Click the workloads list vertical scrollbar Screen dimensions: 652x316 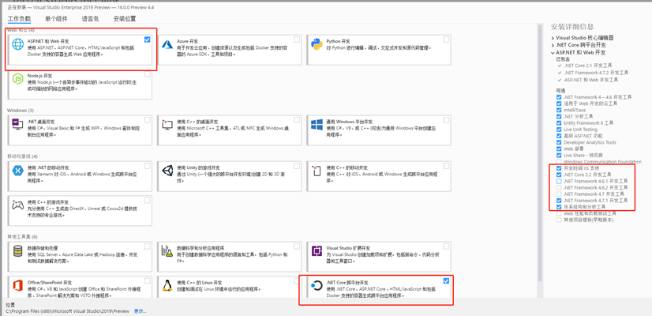540,152
